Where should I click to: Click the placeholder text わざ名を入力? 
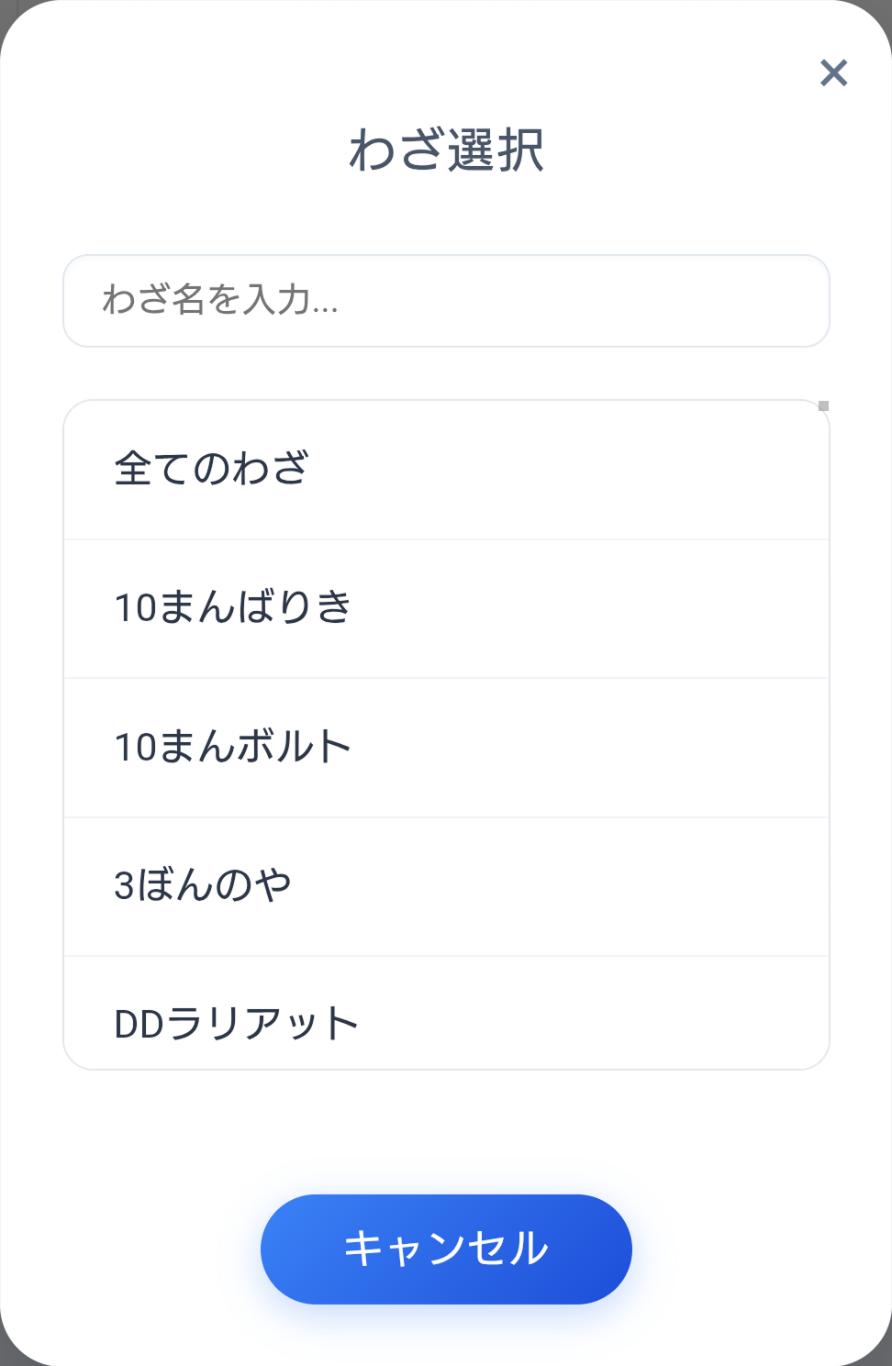(220, 301)
